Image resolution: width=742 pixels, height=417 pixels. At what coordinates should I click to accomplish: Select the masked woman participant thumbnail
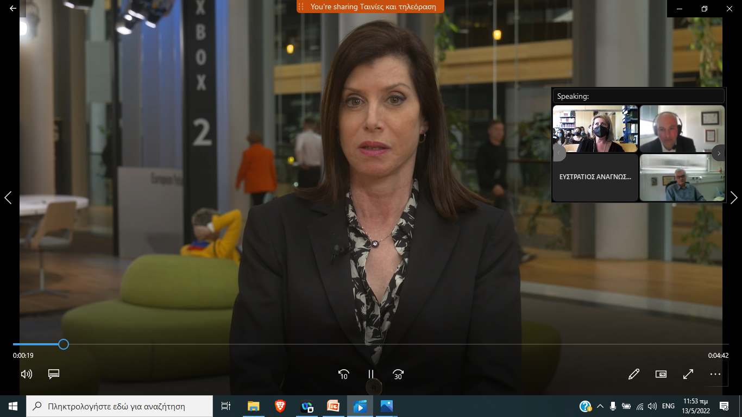(x=595, y=129)
